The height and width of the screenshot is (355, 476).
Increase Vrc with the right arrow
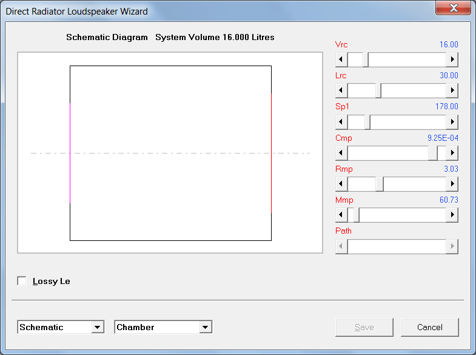coord(452,59)
